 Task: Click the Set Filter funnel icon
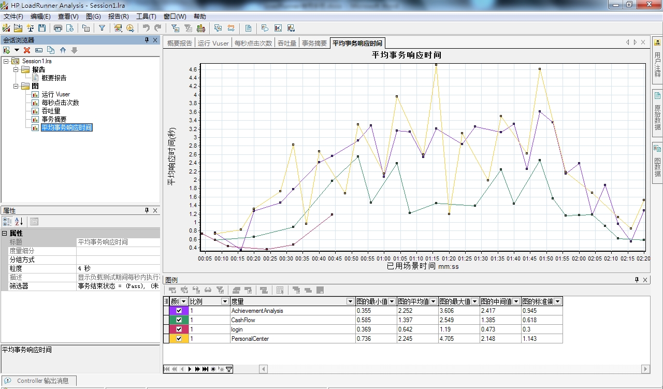(102, 28)
